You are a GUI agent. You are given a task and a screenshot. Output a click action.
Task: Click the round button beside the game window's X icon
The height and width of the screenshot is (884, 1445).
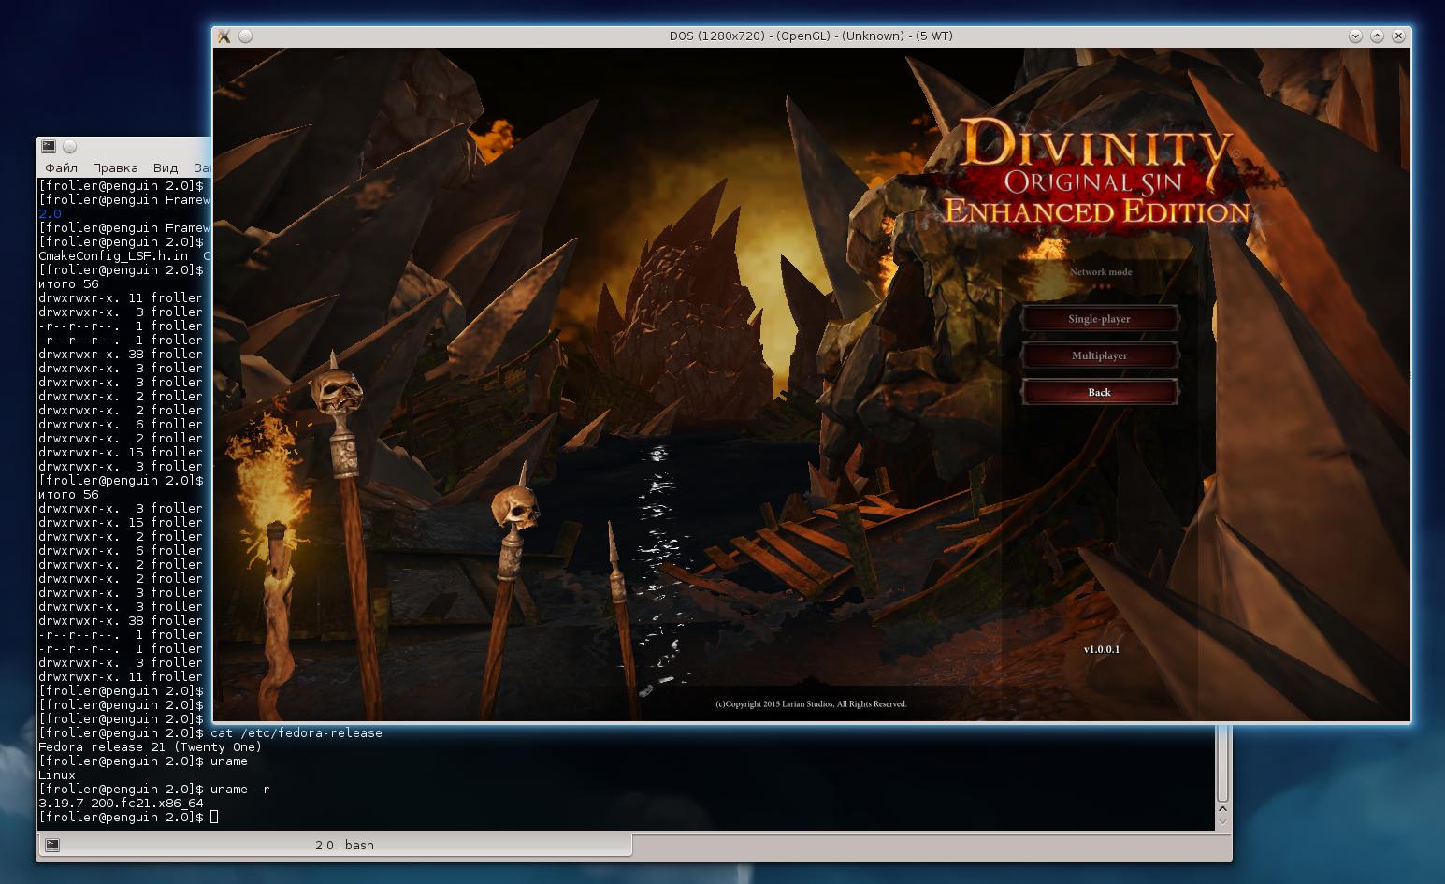click(x=245, y=36)
